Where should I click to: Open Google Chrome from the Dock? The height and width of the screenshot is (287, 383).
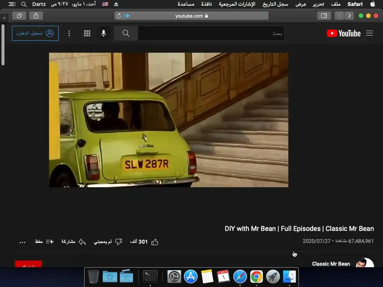tap(257, 277)
